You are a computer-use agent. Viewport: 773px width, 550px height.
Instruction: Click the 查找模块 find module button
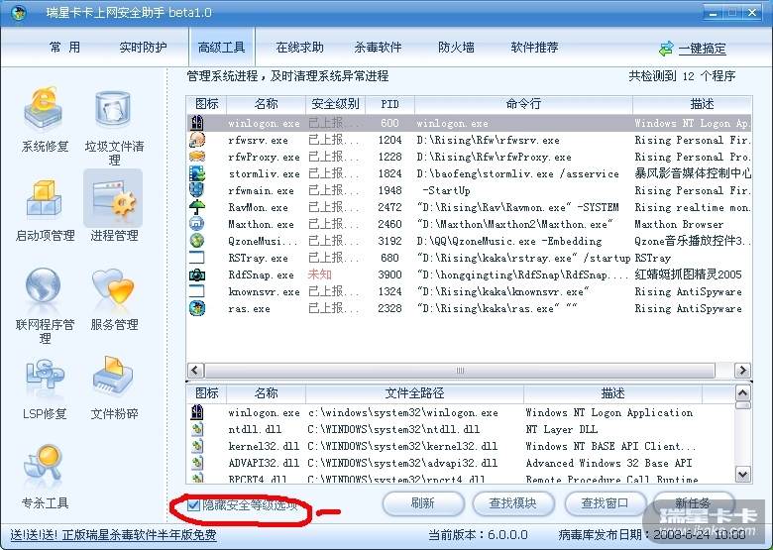(x=512, y=503)
